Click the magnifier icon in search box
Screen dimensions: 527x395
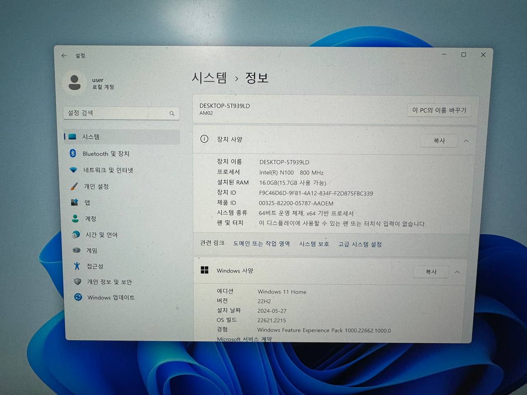point(172,114)
